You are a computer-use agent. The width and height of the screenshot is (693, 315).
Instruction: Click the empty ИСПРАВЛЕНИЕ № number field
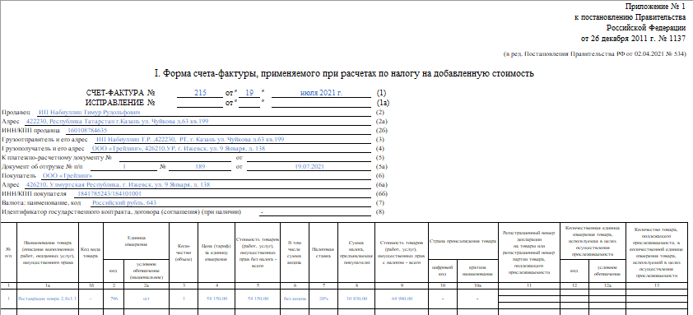pyautogui.click(x=200, y=103)
